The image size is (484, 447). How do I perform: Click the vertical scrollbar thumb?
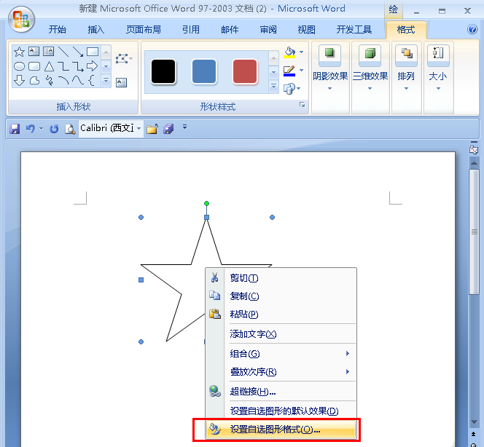[x=474, y=232]
